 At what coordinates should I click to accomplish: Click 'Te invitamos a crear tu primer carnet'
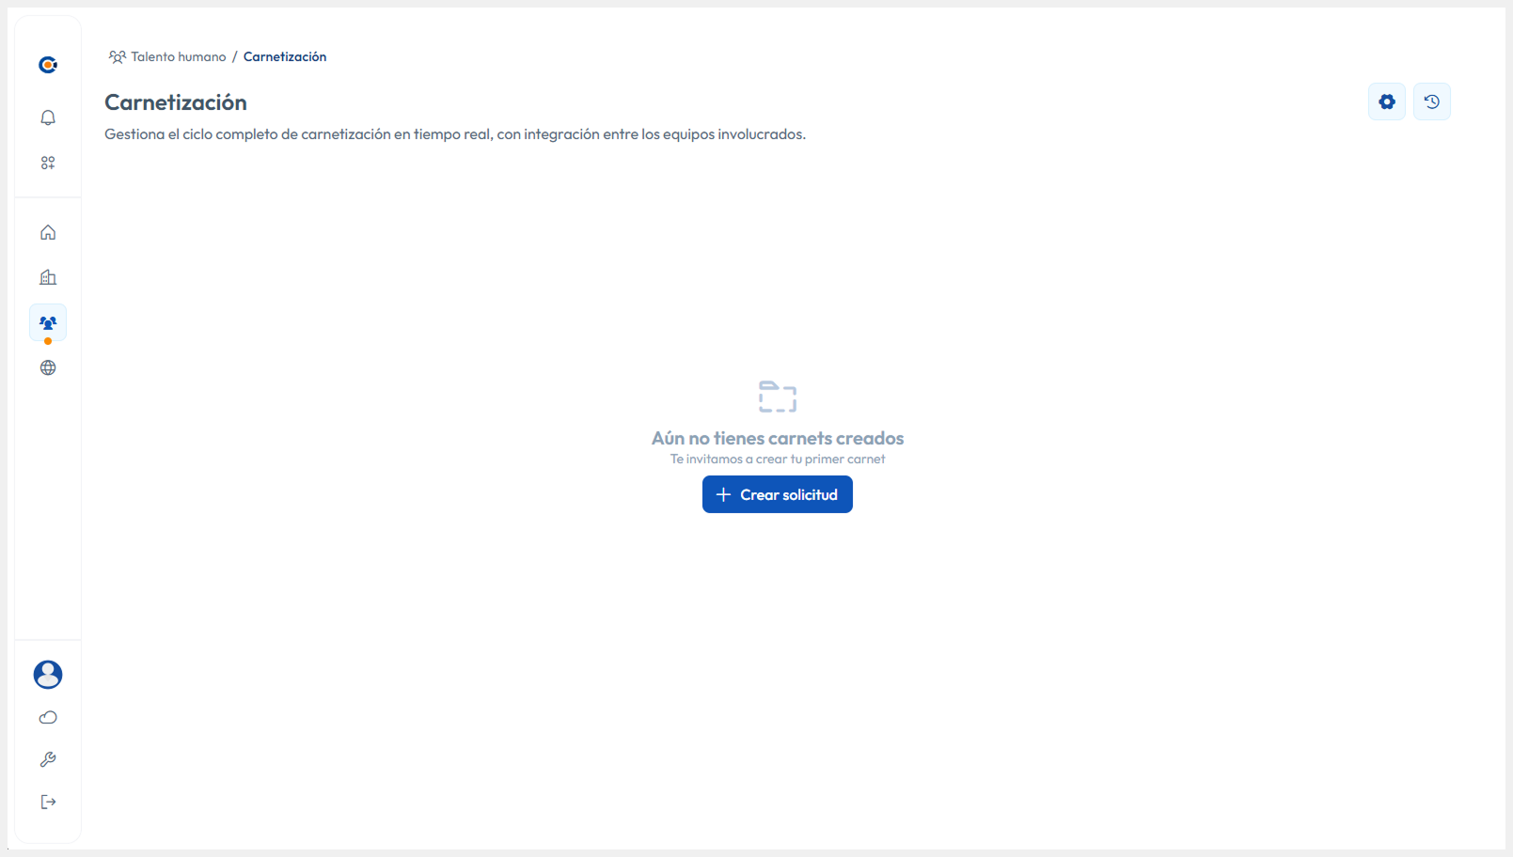click(x=778, y=460)
